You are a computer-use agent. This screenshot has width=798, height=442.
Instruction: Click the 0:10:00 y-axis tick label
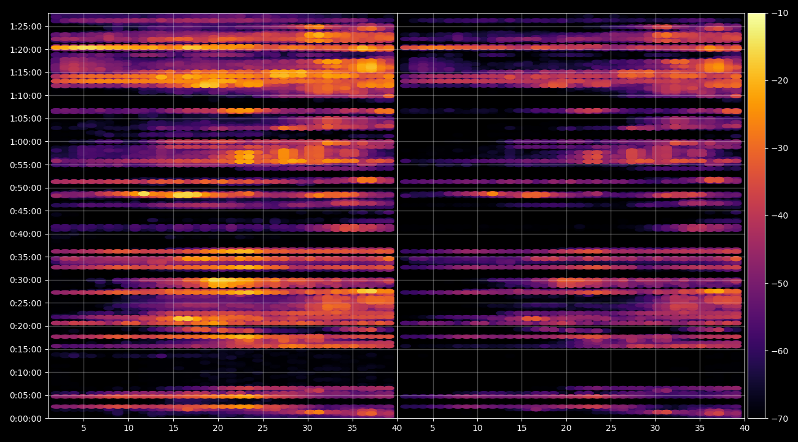(x=26, y=372)
